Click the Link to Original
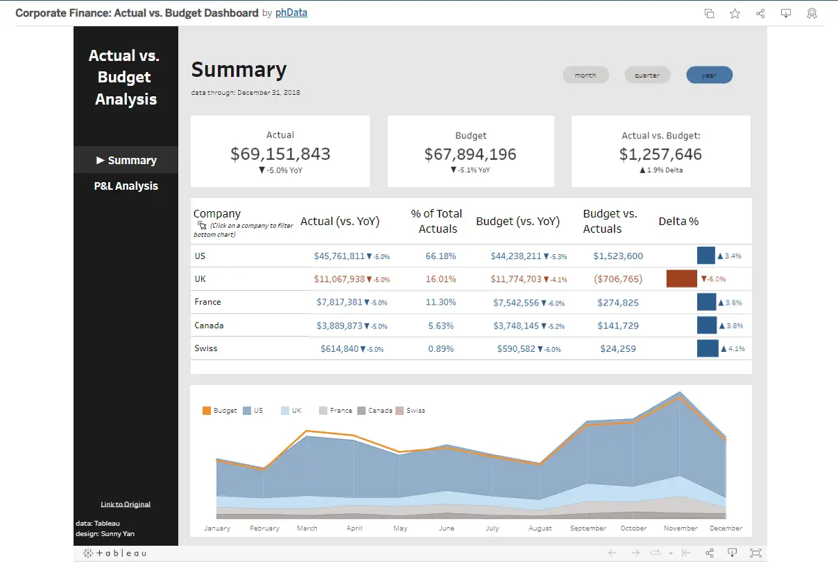The height and width of the screenshot is (570, 838). pyautogui.click(x=126, y=504)
